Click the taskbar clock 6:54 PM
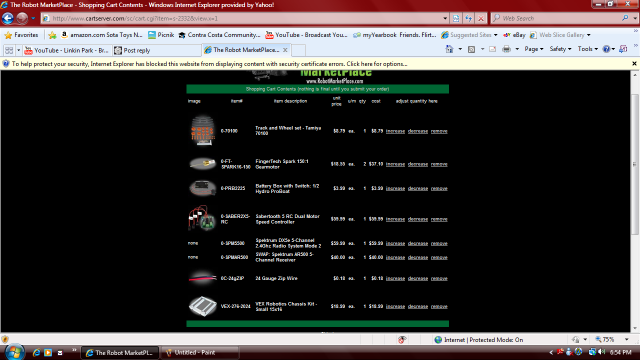 (620, 352)
